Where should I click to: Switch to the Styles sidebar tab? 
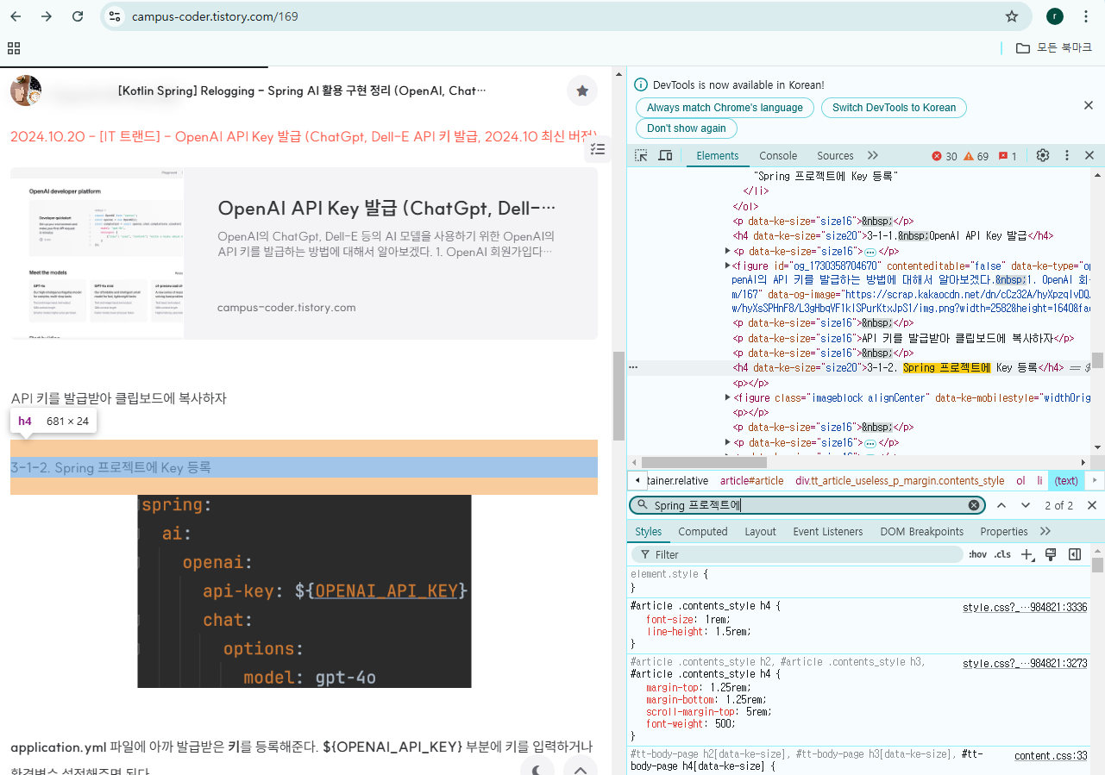click(648, 532)
